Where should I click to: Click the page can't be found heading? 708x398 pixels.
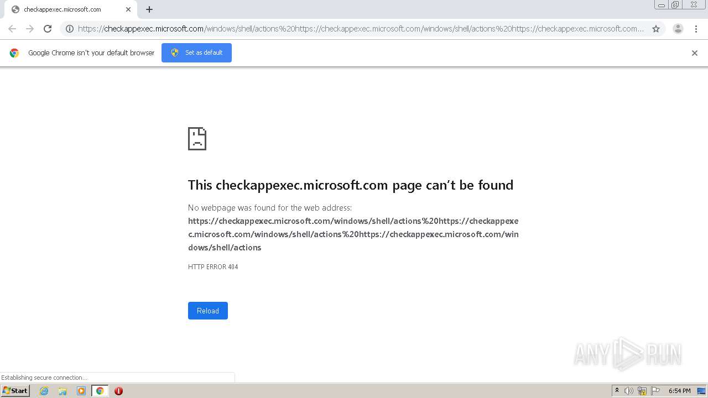coord(351,185)
